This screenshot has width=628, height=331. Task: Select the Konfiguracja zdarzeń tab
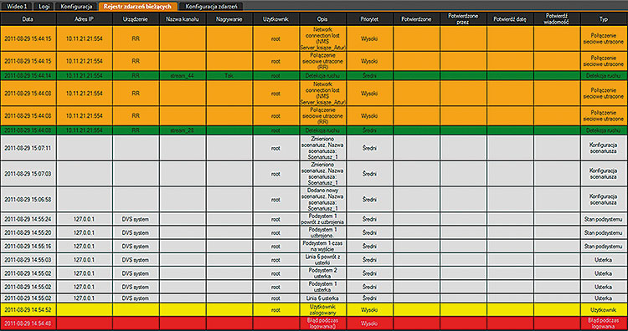tap(211, 7)
